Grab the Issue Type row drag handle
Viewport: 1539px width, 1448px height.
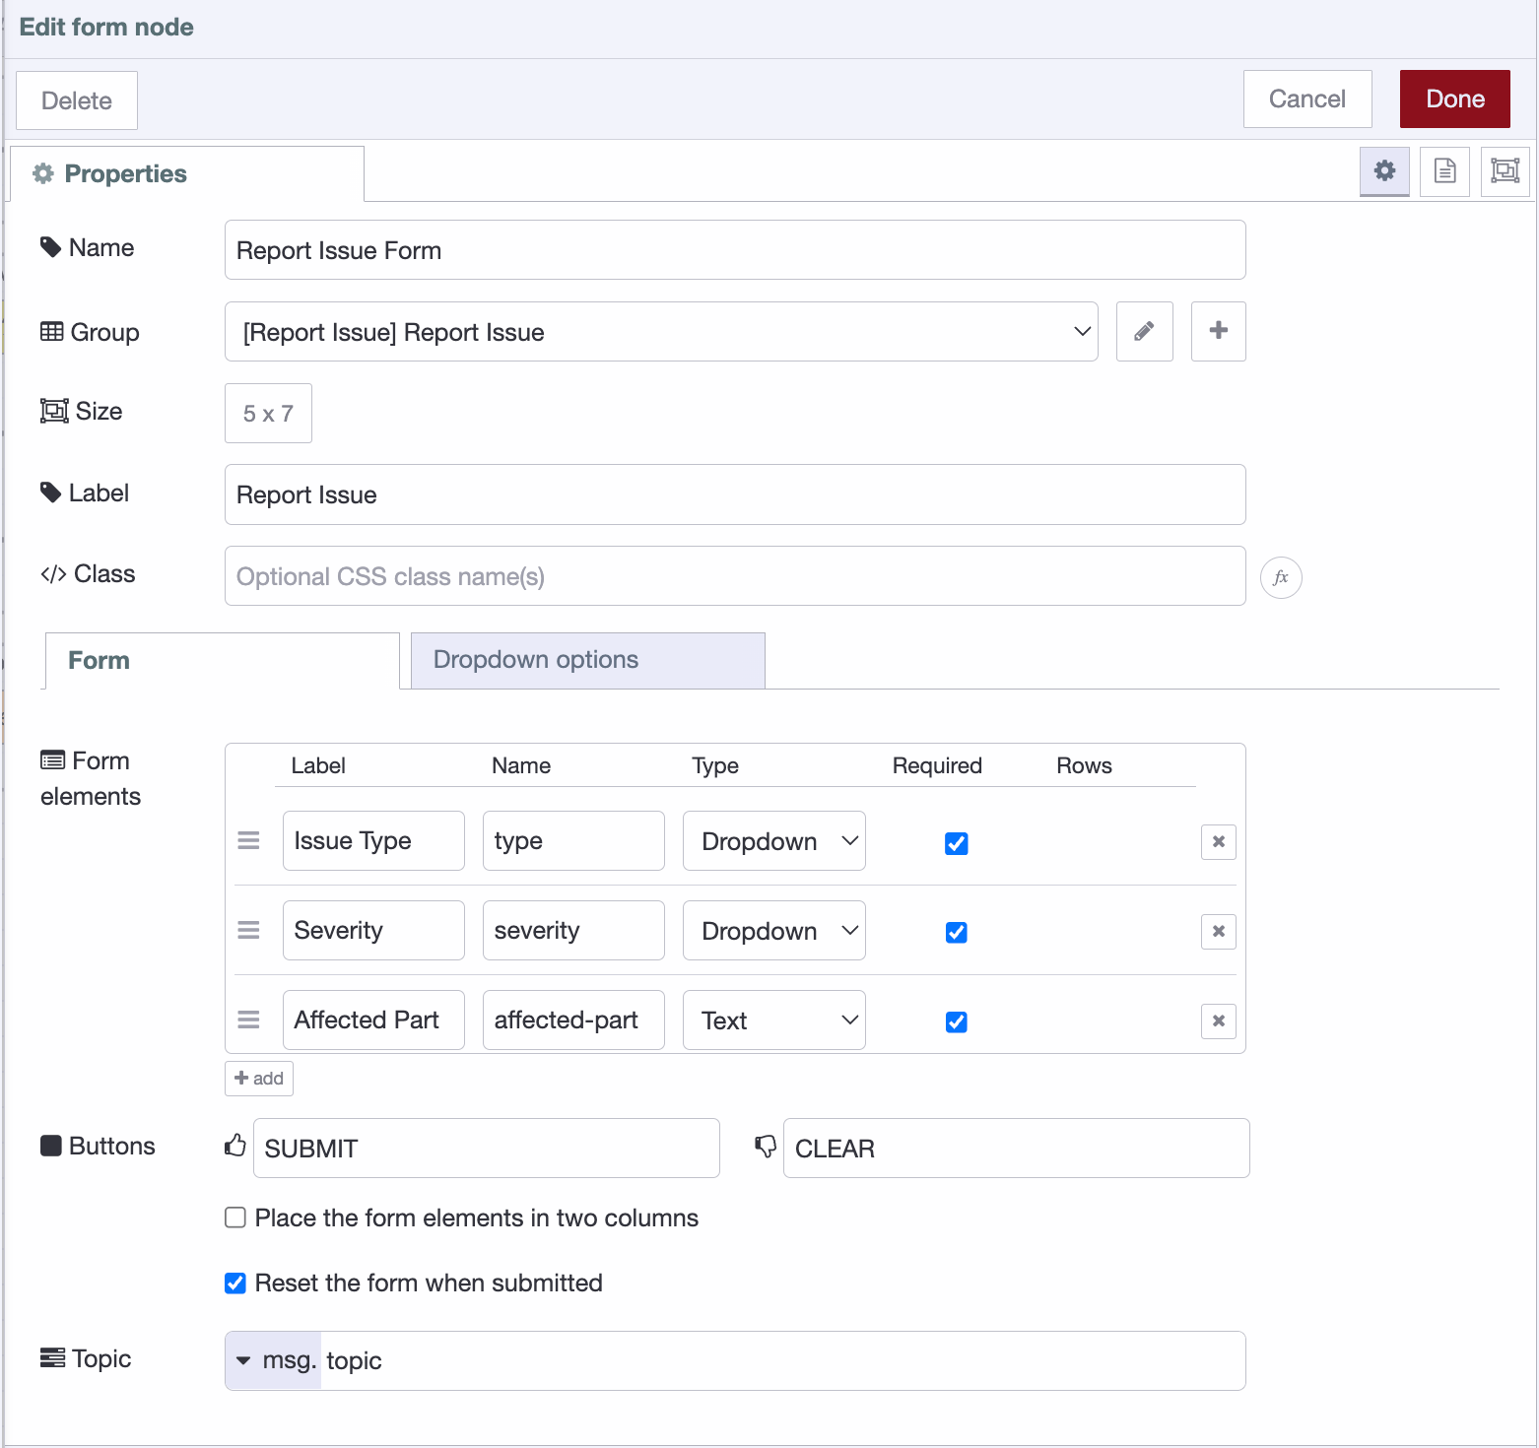click(x=248, y=841)
